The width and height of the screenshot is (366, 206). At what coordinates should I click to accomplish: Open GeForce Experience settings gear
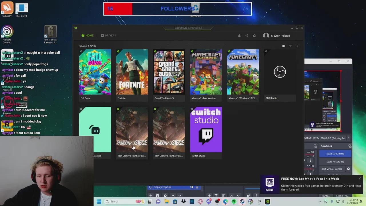pos(254,35)
